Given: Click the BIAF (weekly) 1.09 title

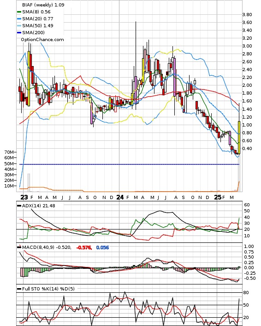Looking at the screenshot, I should pos(43,5).
